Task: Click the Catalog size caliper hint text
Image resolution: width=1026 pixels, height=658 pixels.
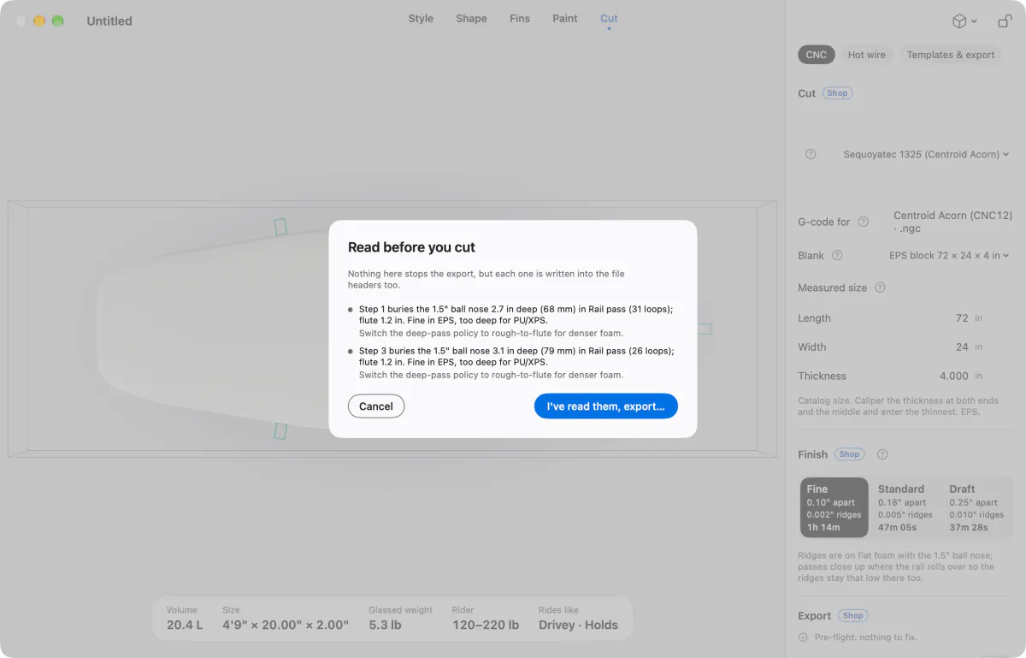Action: click(899, 406)
